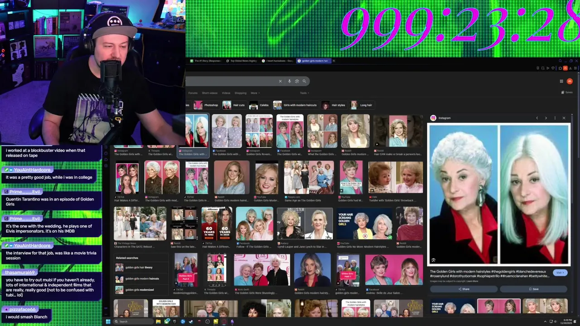Start voice search with the microphone icon
The height and width of the screenshot is (326, 580).
(290, 81)
